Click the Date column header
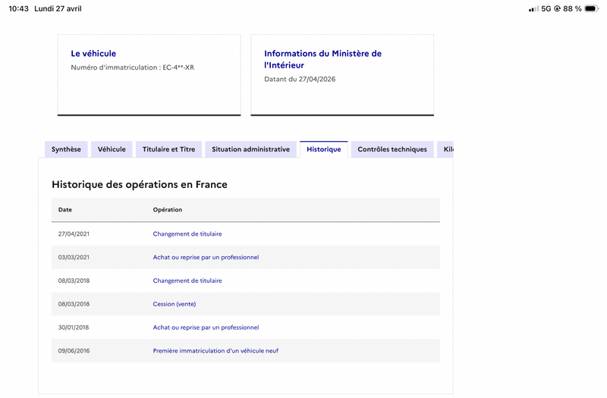607x398 pixels. point(65,210)
